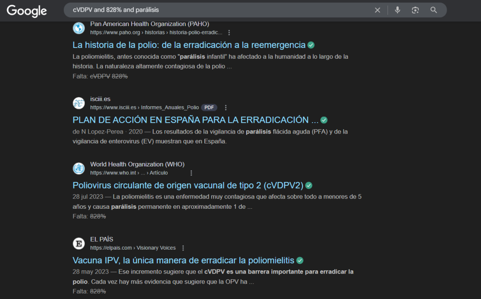Click the PAHO site favicon

pyautogui.click(x=79, y=28)
